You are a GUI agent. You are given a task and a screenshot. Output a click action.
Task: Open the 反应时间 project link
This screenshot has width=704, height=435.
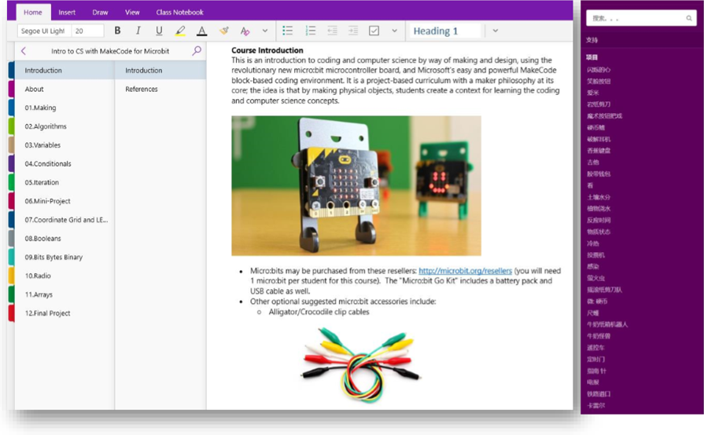599,221
